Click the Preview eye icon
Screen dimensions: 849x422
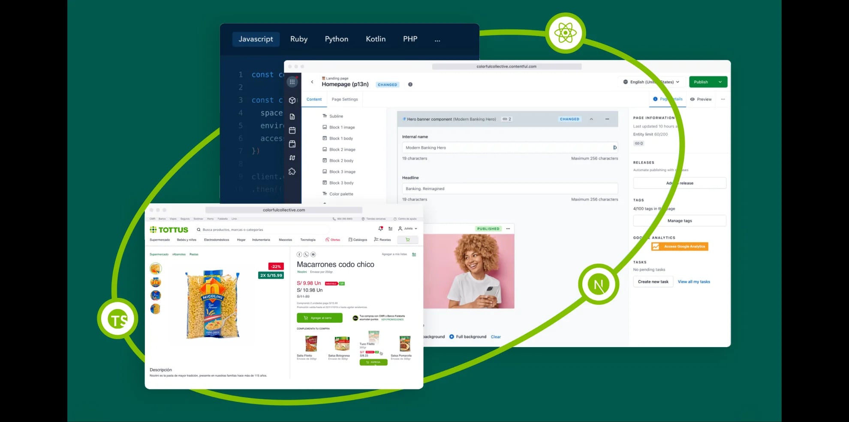coord(692,99)
